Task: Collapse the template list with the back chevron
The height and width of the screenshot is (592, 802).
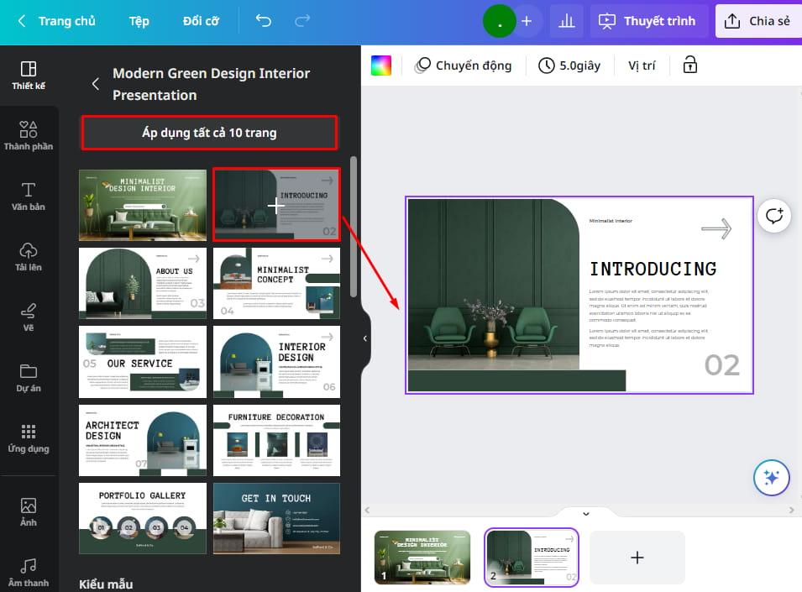Action: pyautogui.click(x=95, y=84)
